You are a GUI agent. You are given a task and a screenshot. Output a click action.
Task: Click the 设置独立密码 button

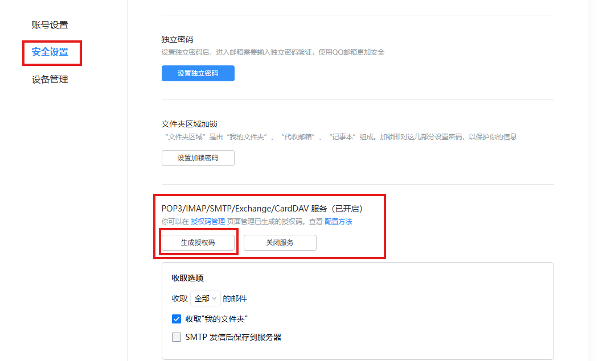tap(198, 73)
